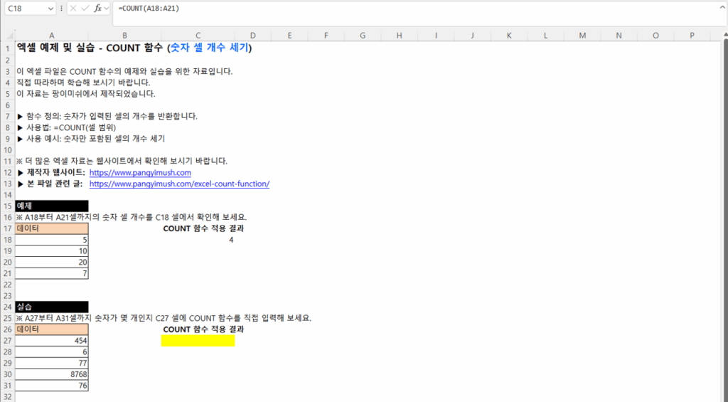Click the row 25 instruction about A27부터 A31셀
Screen dimensions: 728x402
(x=164, y=318)
